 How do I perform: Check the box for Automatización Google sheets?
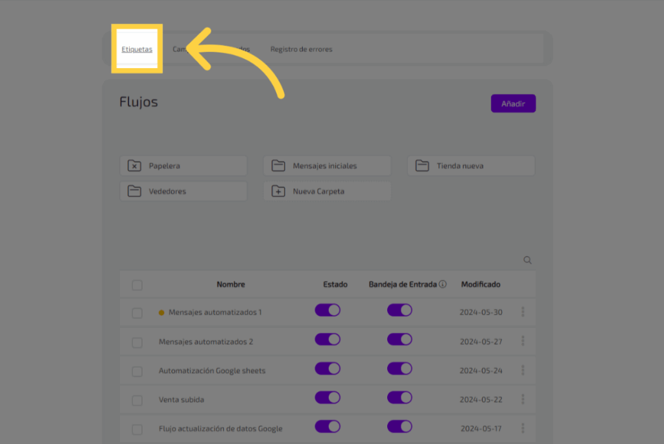(x=137, y=371)
